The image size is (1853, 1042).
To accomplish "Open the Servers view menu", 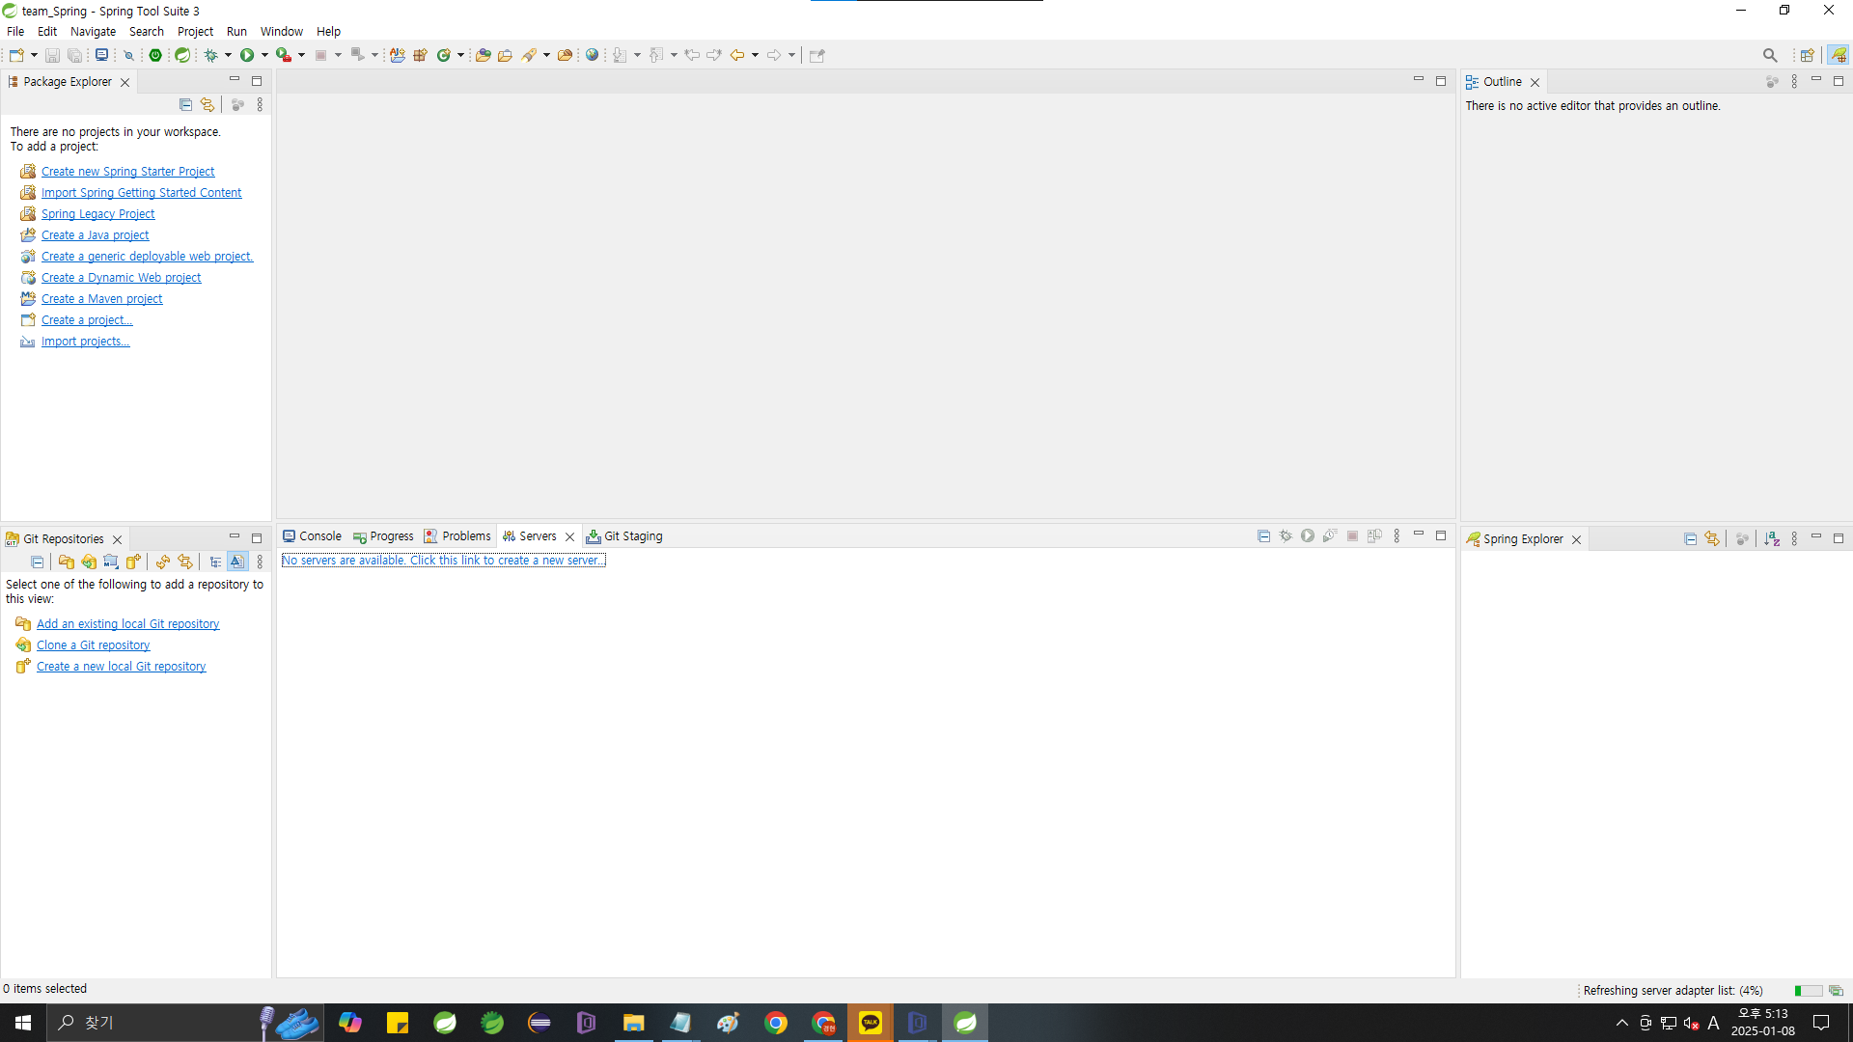I will [x=1397, y=535].
